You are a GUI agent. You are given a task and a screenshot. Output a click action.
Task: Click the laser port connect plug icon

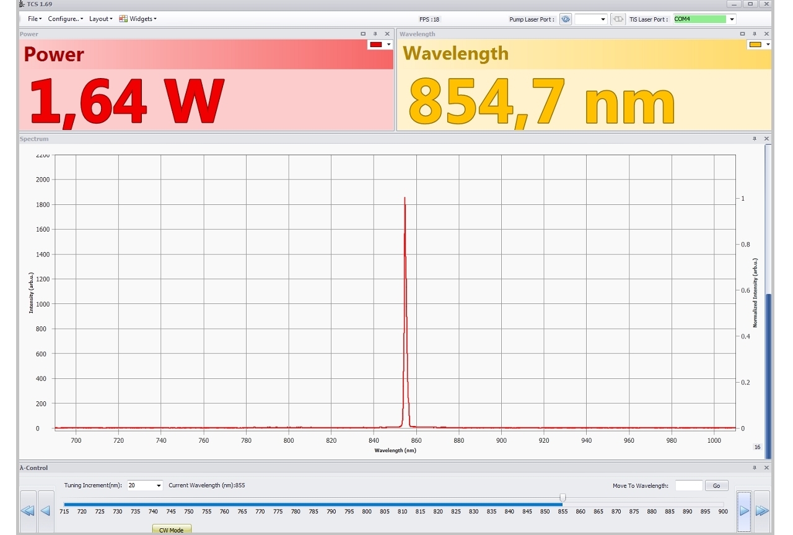pos(618,19)
